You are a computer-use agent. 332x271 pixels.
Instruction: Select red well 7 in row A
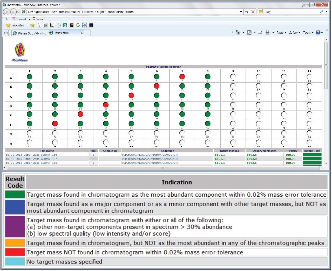point(182,77)
